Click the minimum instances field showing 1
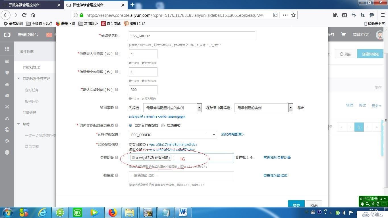 coord(143,72)
